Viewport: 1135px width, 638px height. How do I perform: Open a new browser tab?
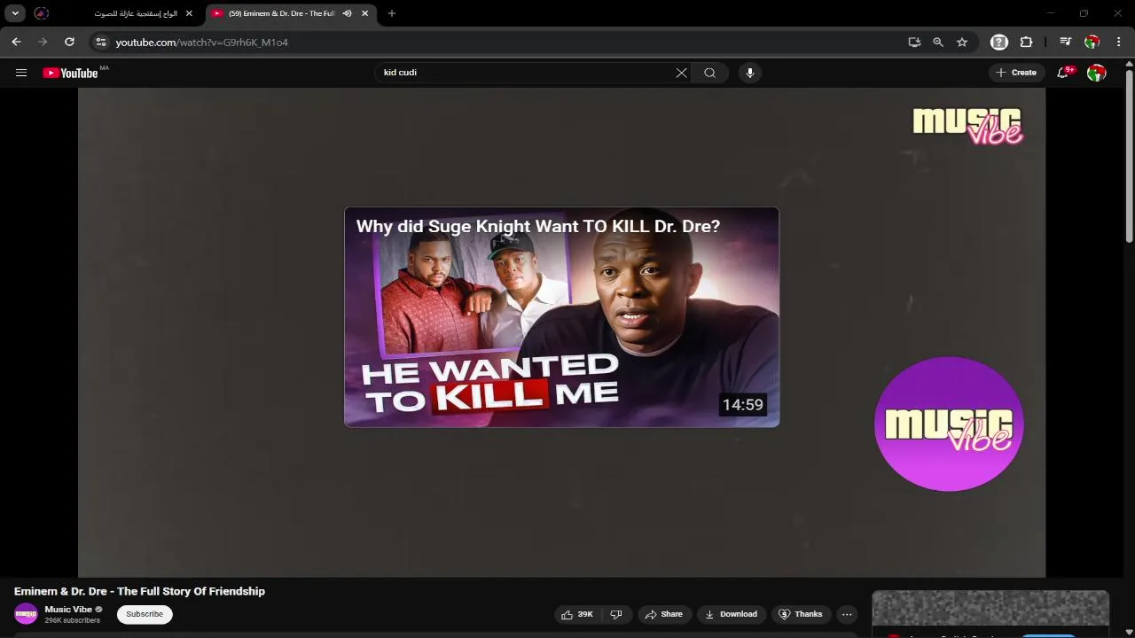tap(392, 13)
